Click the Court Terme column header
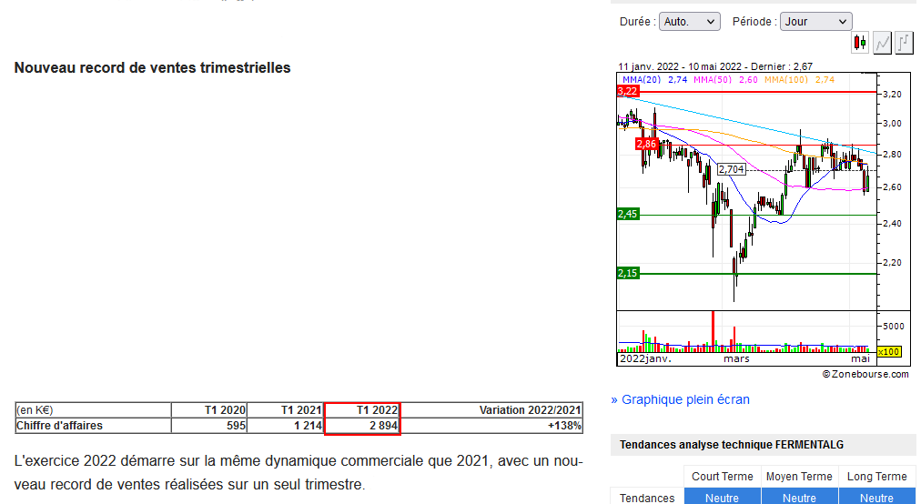Screen dimensions: 921x504 click(x=722, y=477)
